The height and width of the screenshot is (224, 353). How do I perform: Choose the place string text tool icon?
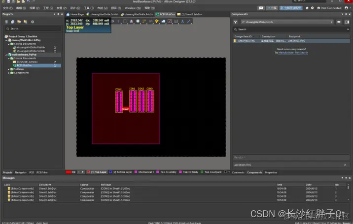182,21
